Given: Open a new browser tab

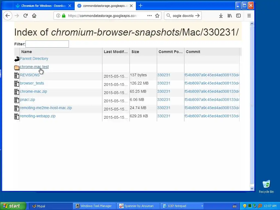Looking at the screenshot, I should (141, 6).
